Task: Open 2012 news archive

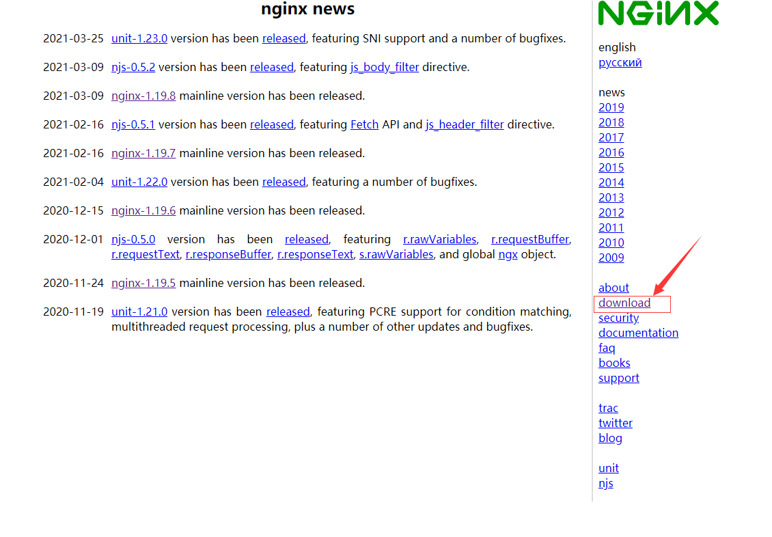Action: (611, 212)
